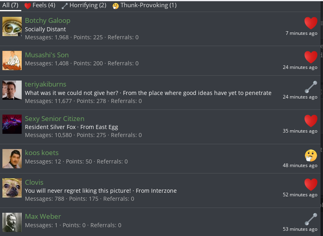Click the heart reaction beside Musashi's Son
Viewport: 323px width, 236px height.
(311, 57)
